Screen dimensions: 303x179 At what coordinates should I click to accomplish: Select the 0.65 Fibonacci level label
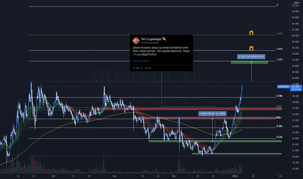(x=279, y=106)
